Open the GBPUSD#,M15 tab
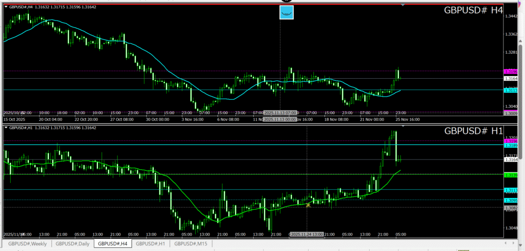This screenshot has width=525, height=251. click(x=191, y=244)
